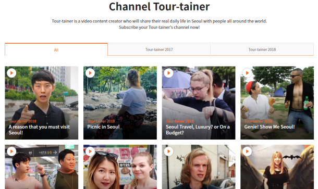Open thumbnail of two men picnicking on grass

[x=277, y=103]
